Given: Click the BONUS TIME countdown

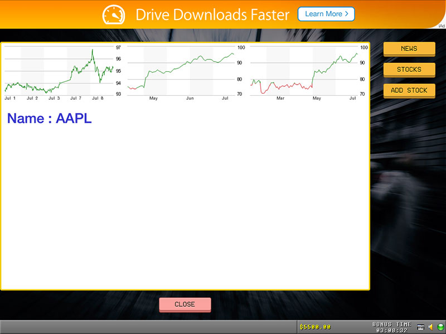Looking at the screenshot, I should click(392, 327).
